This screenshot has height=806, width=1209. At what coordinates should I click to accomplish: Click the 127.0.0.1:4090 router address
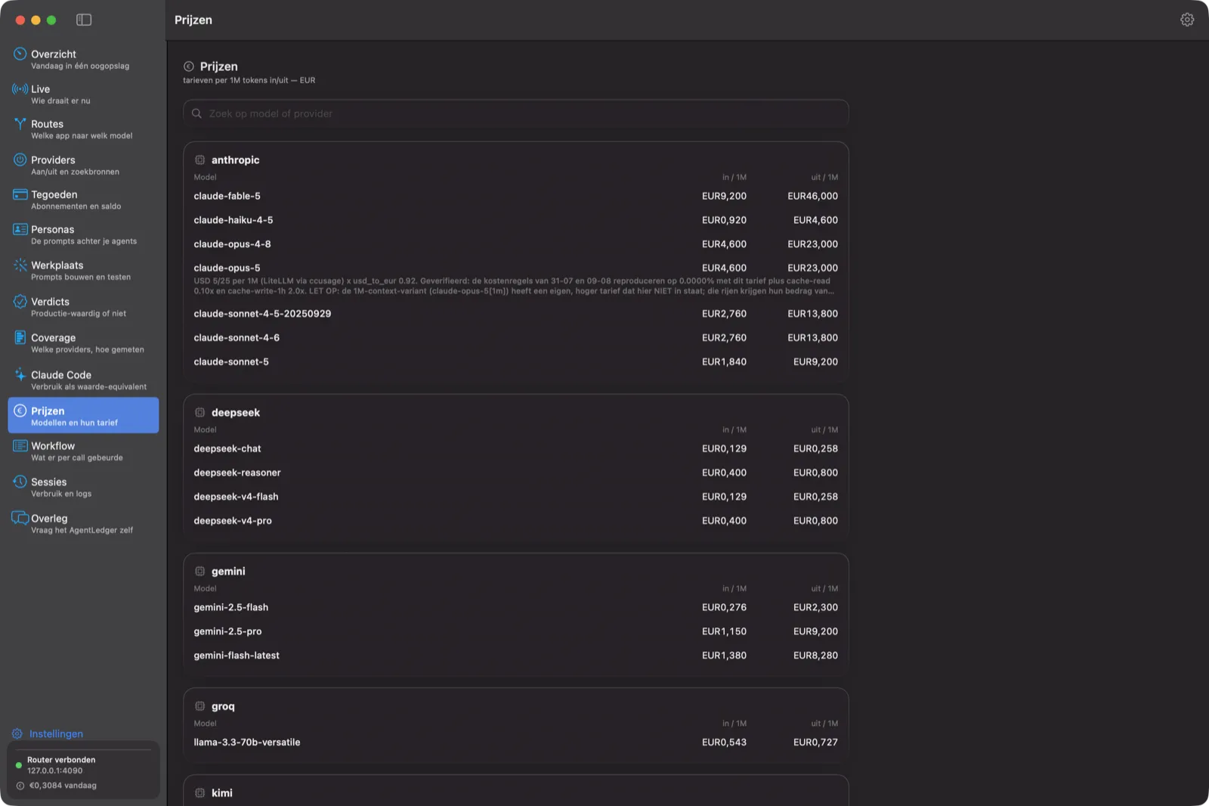(x=55, y=771)
